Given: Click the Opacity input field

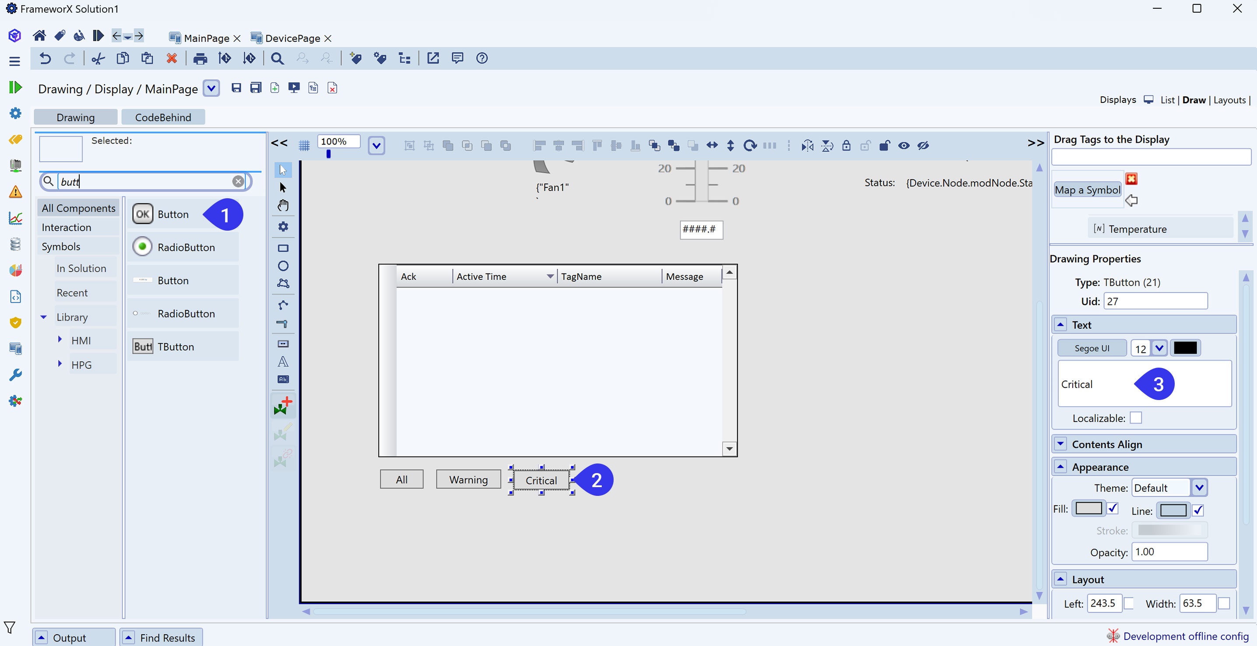Looking at the screenshot, I should 1169,552.
